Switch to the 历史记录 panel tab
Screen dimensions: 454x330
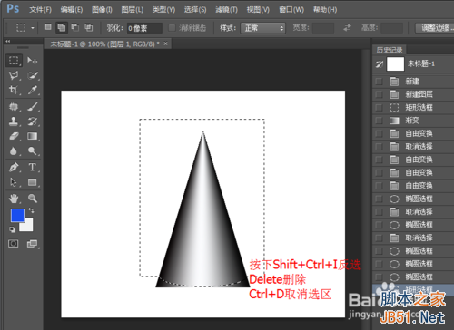point(390,50)
